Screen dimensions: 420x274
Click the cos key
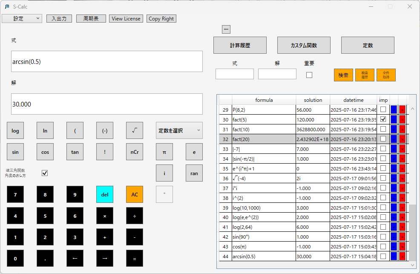pyautogui.click(x=45, y=152)
